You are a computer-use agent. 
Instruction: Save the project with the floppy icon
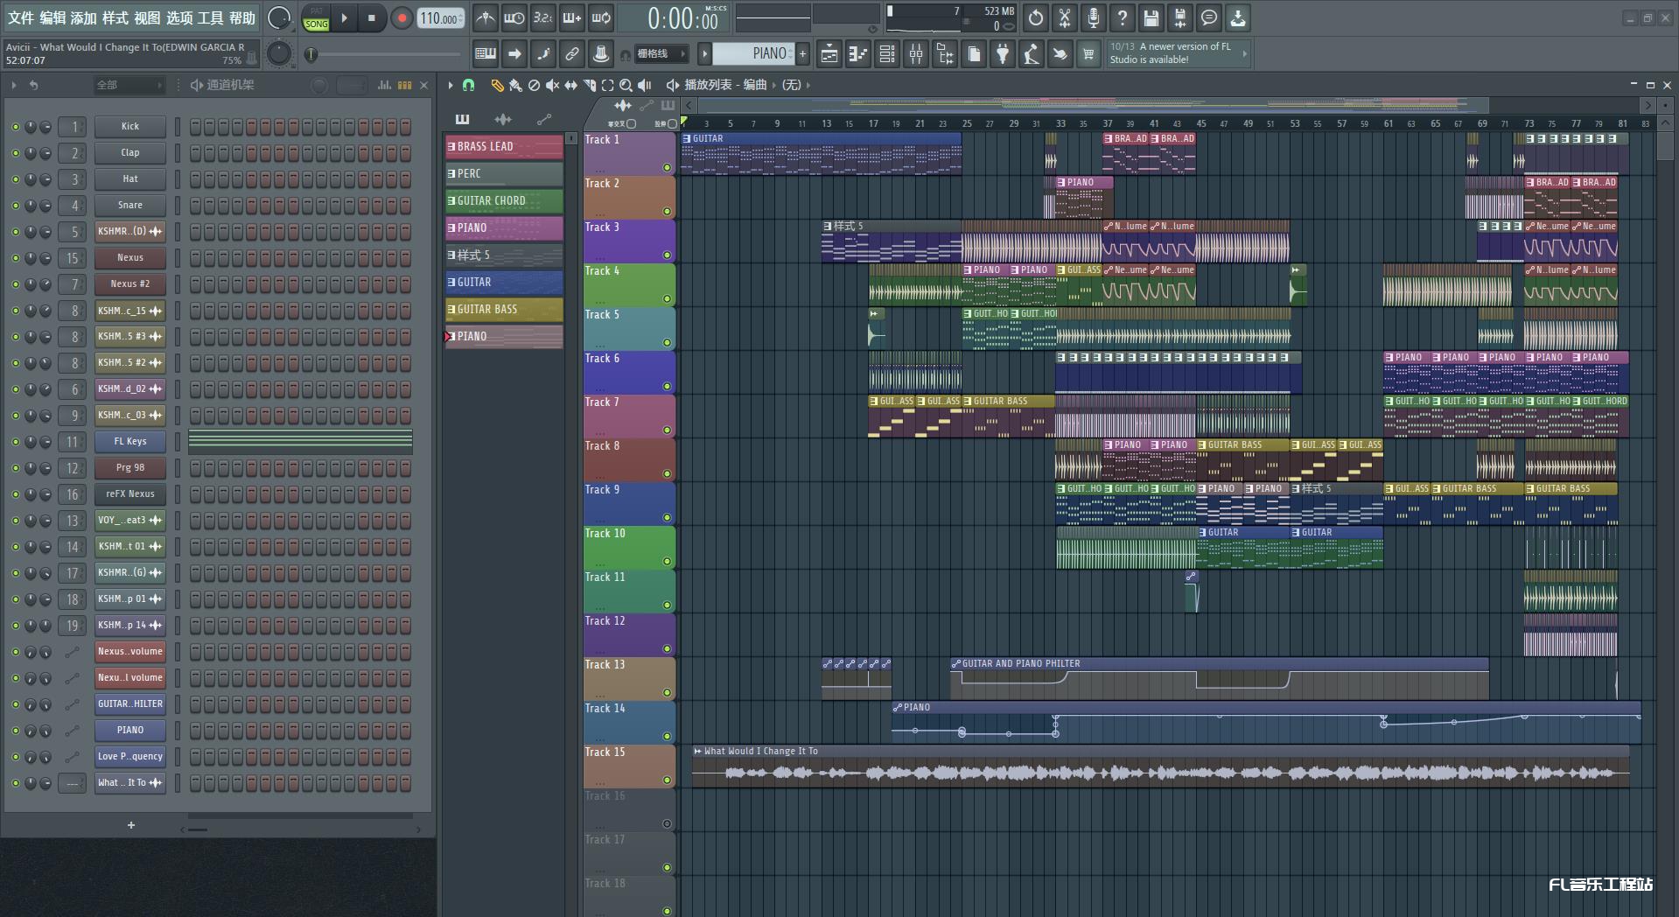[1151, 17]
